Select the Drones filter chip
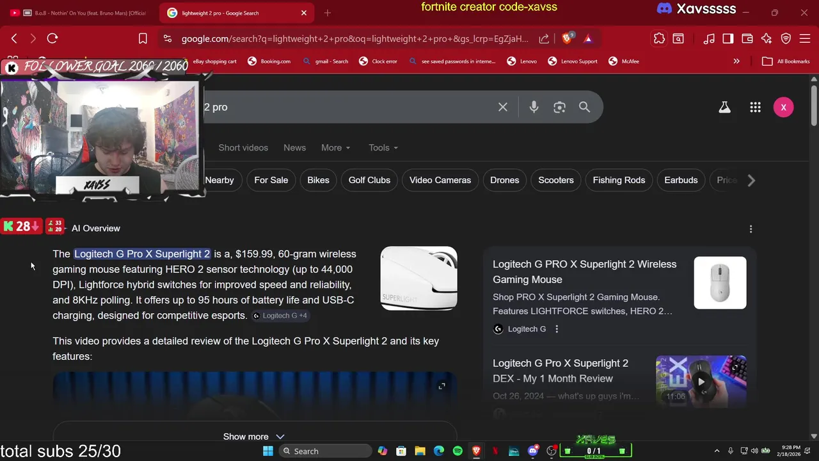Viewport: 819px width, 461px height. click(505, 180)
